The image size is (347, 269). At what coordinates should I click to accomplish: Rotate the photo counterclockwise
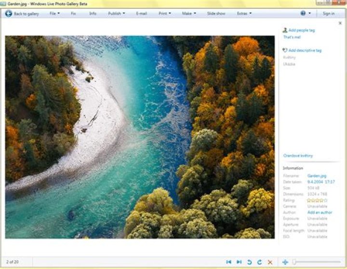pos(249,262)
